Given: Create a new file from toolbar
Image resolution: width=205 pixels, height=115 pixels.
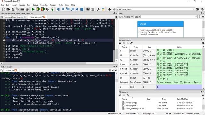Looking at the screenshot, I should (x=4, y=9).
